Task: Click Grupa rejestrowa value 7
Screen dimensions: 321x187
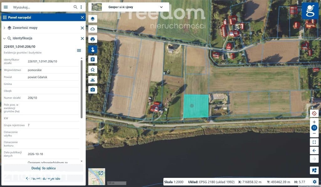Action: 29,125
